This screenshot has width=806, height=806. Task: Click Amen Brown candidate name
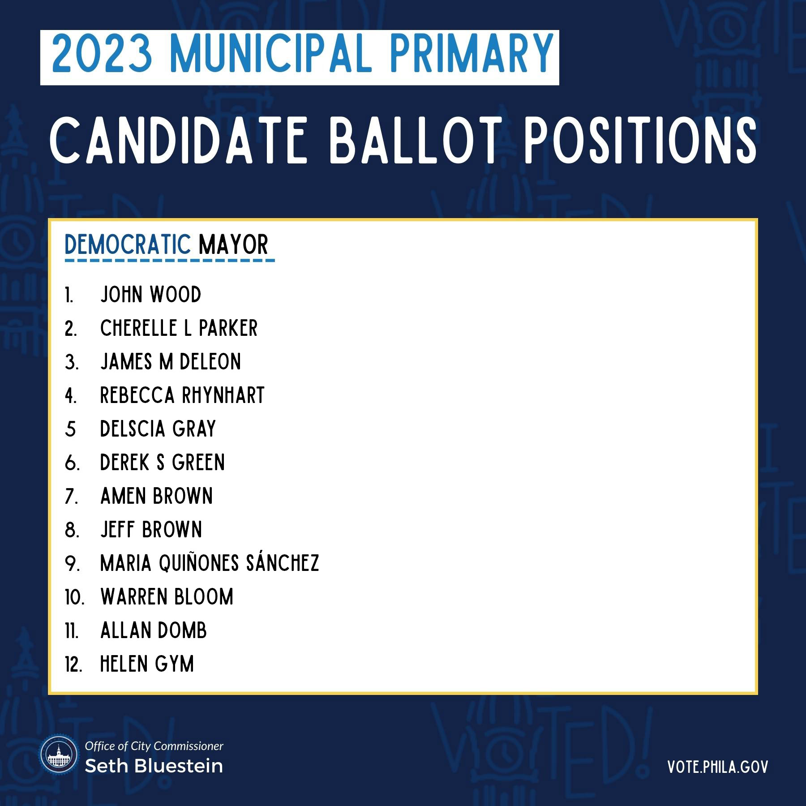click(x=156, y=496)
